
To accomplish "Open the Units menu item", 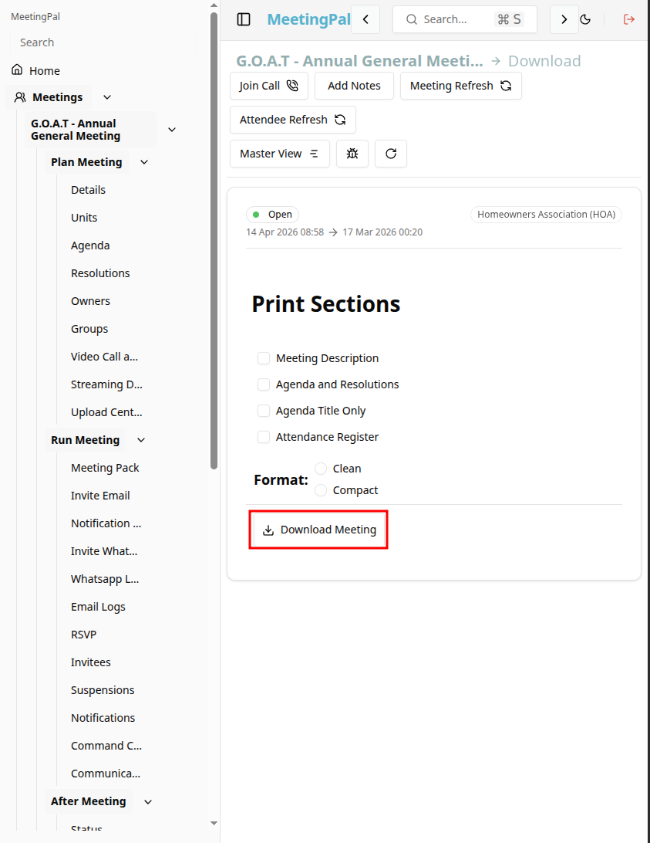I will tap(84, 218).
